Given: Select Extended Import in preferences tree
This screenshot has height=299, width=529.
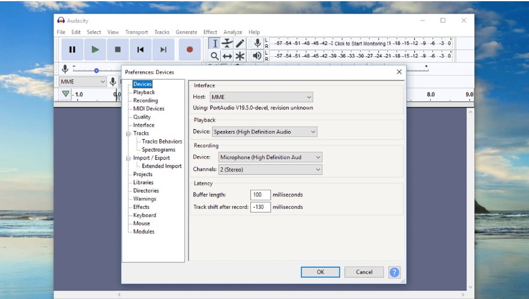Looking at the screenshot, I should point(162,166).
